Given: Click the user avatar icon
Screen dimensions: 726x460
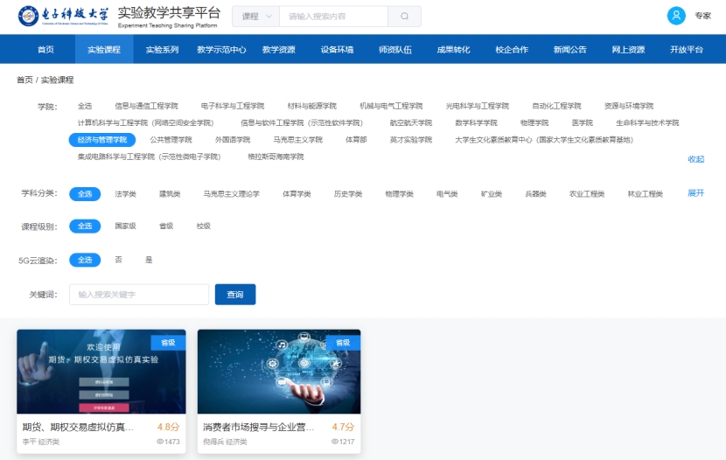Looking at the screenshot, I should [676, 16].
